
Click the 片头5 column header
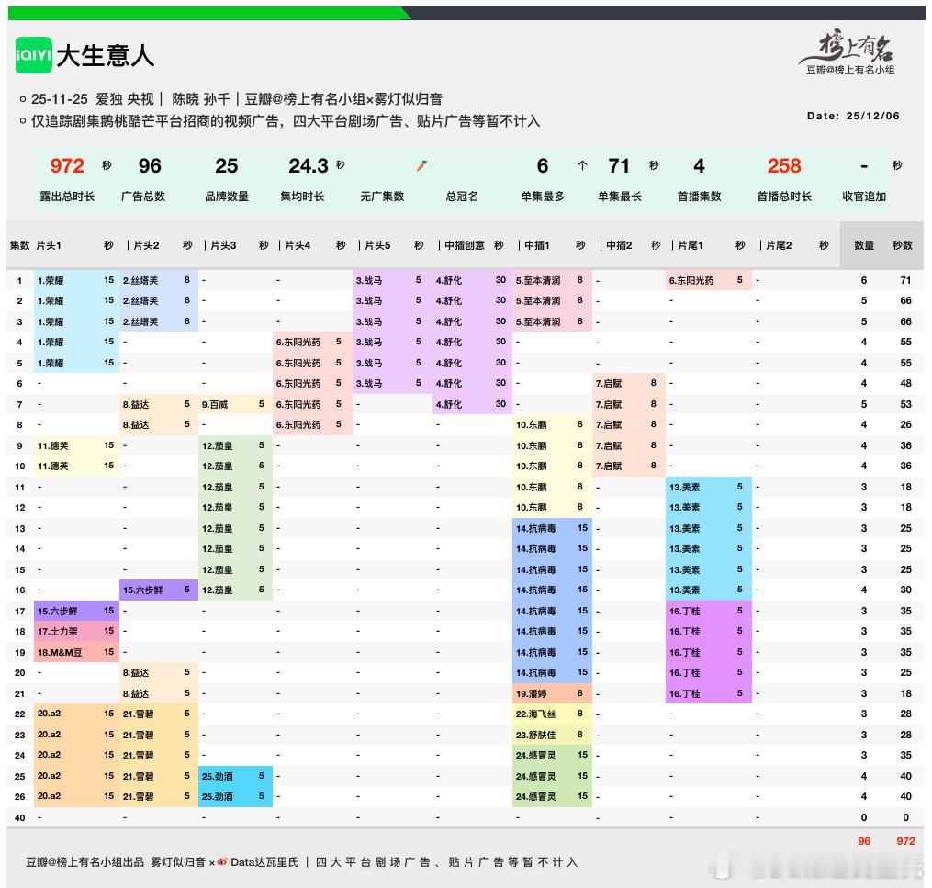(x=377, y=245)
